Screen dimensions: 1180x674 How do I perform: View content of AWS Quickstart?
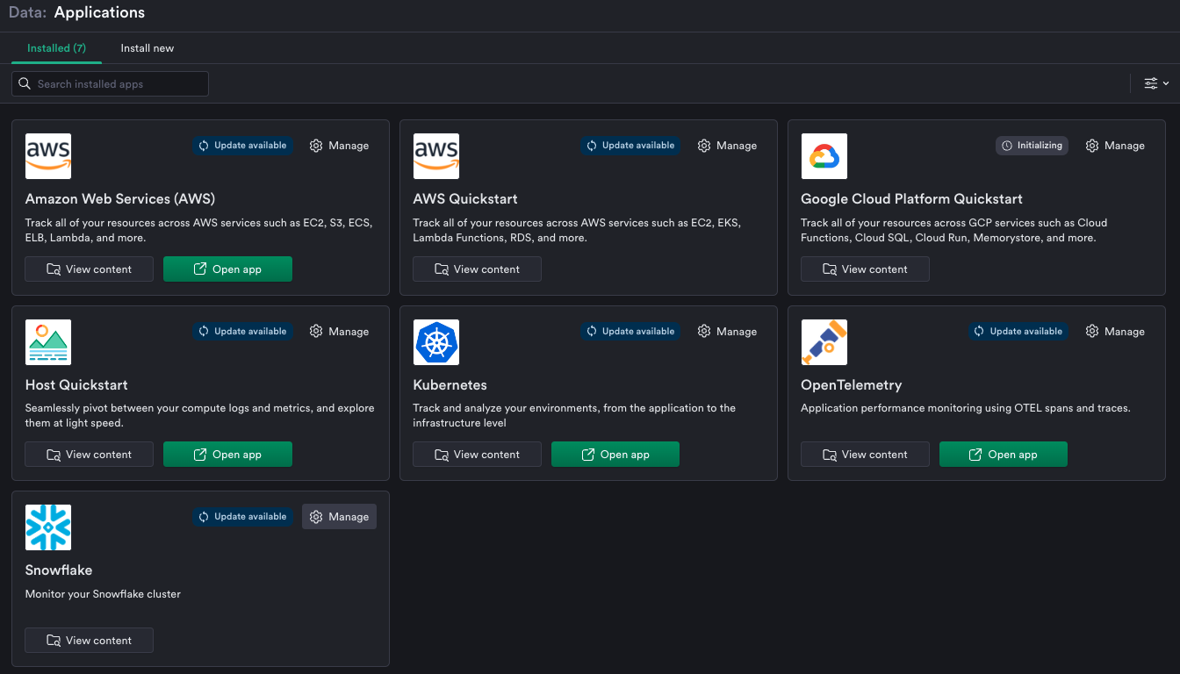click(478, 269)
